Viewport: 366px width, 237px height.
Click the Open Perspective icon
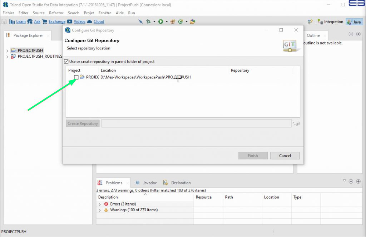[x=310, y=22]
